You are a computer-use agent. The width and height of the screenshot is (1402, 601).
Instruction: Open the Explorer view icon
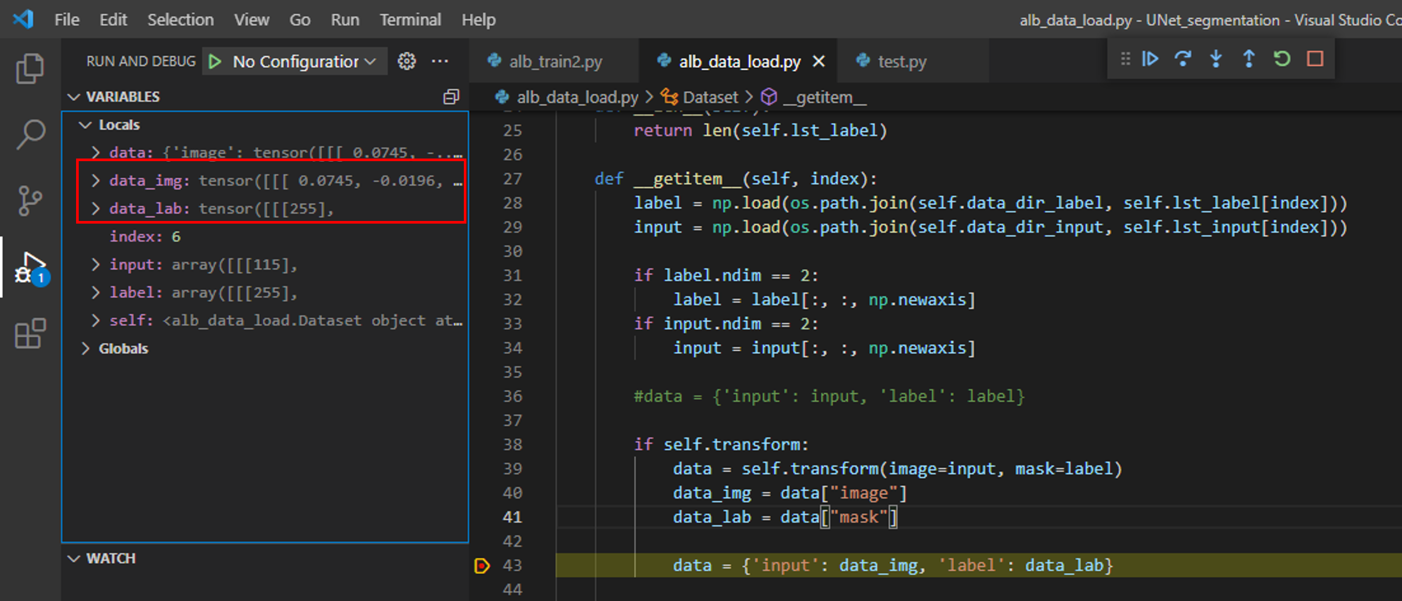[29, 69]
